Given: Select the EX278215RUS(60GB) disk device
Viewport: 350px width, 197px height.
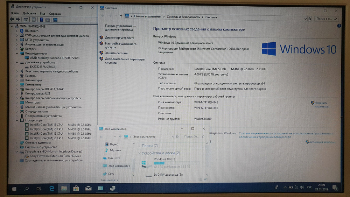Looking at the screenshot, I should point(43,67).
